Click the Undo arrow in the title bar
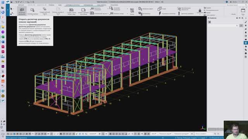The image size is (248, 139). click(x=16, y=2)
